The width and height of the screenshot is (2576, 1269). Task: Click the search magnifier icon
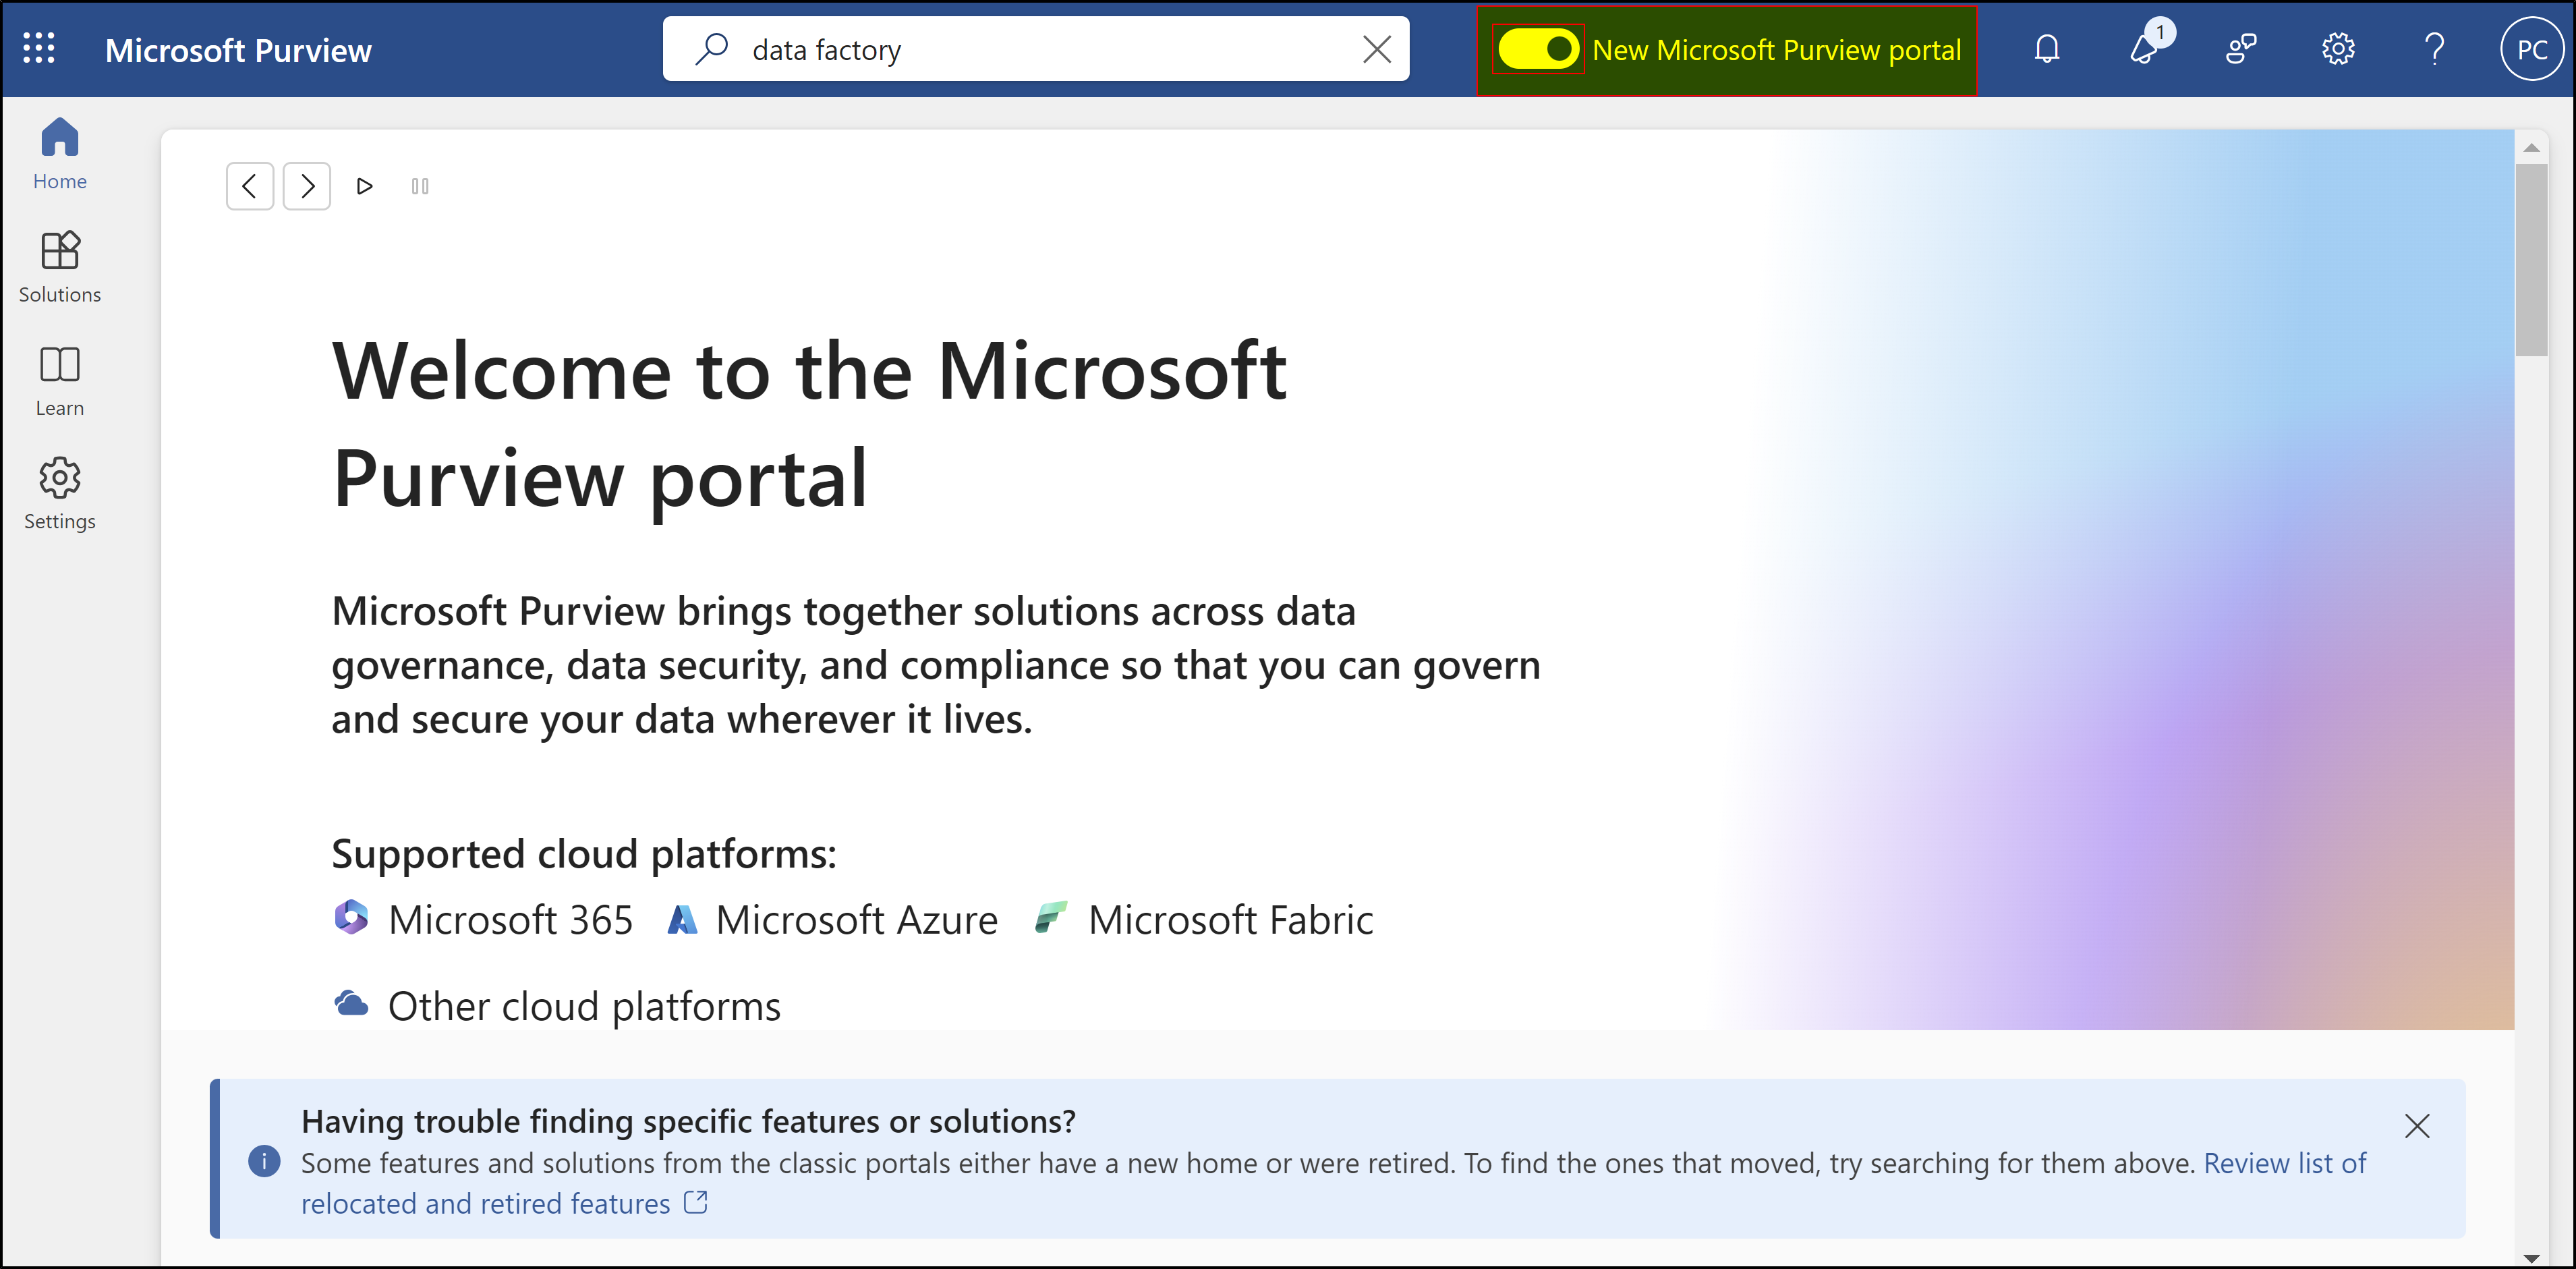pos(711,49)
